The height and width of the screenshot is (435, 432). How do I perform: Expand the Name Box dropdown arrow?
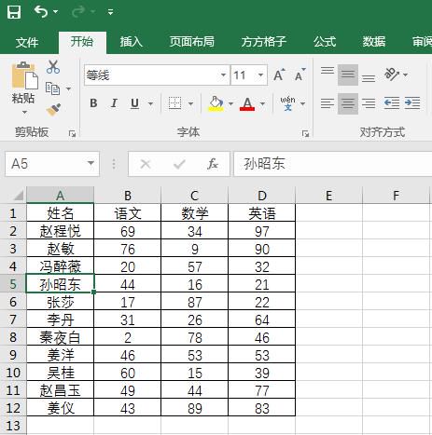click(91, 163)
